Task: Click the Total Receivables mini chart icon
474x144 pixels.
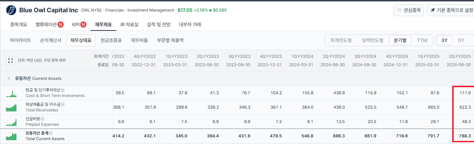Action: [11, 108]
